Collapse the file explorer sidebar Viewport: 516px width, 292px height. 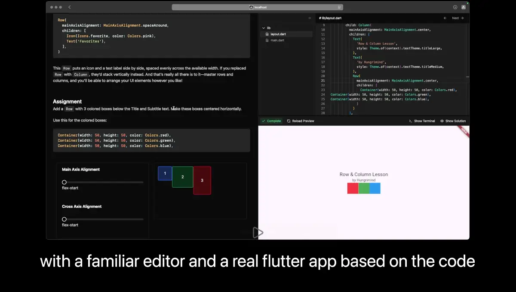(310, 18)
